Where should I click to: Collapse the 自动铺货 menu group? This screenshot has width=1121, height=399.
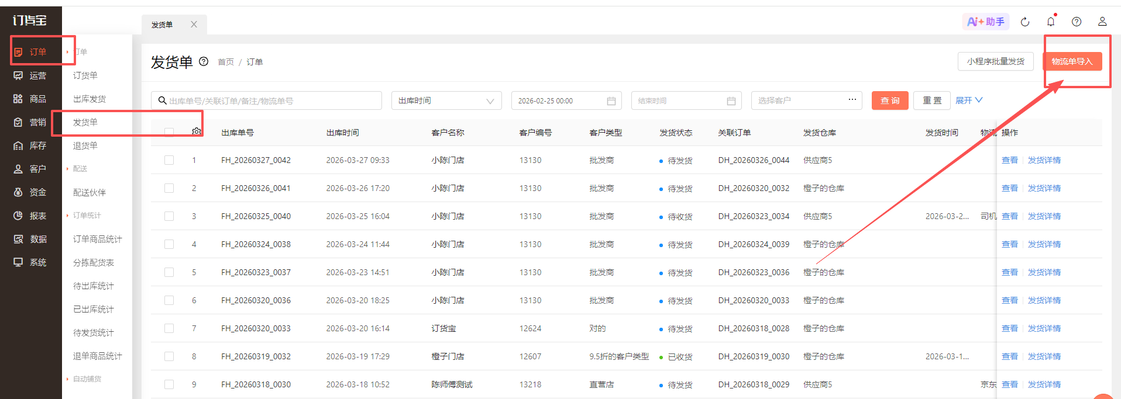pos(84,379)
